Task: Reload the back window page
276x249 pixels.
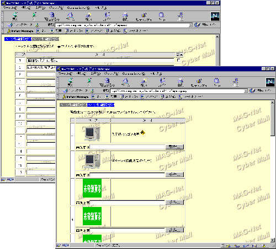Action: (x=52, y=17)
